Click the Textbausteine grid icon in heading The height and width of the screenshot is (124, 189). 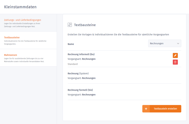(x=70, y=25)
